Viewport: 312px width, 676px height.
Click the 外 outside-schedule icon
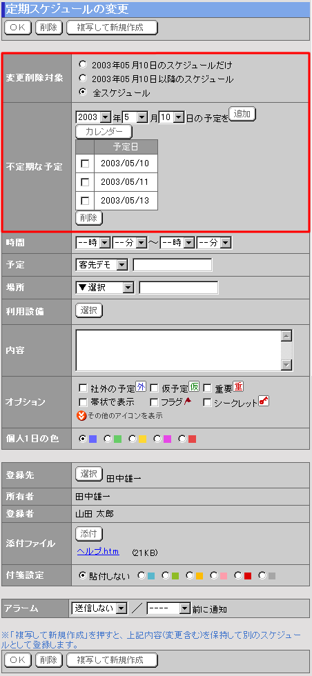[141, 387]
